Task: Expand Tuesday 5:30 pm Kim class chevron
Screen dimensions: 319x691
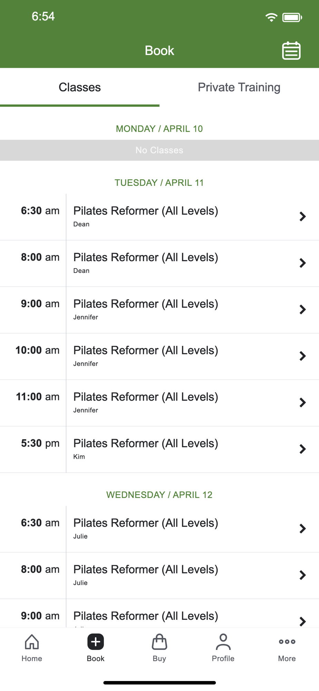Action: [x=302, y=449]
